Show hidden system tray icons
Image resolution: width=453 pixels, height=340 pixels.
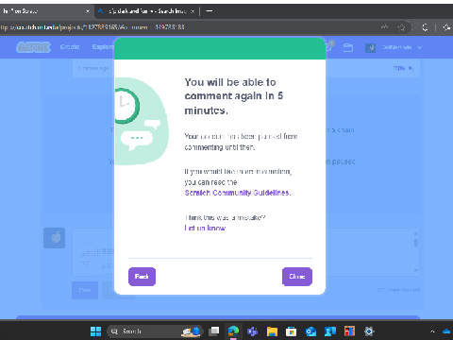[x=432, y=331]
